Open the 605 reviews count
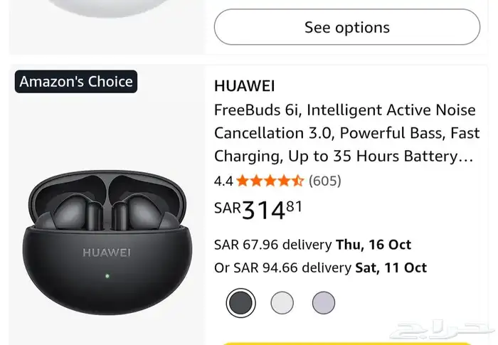 (324, 181)
